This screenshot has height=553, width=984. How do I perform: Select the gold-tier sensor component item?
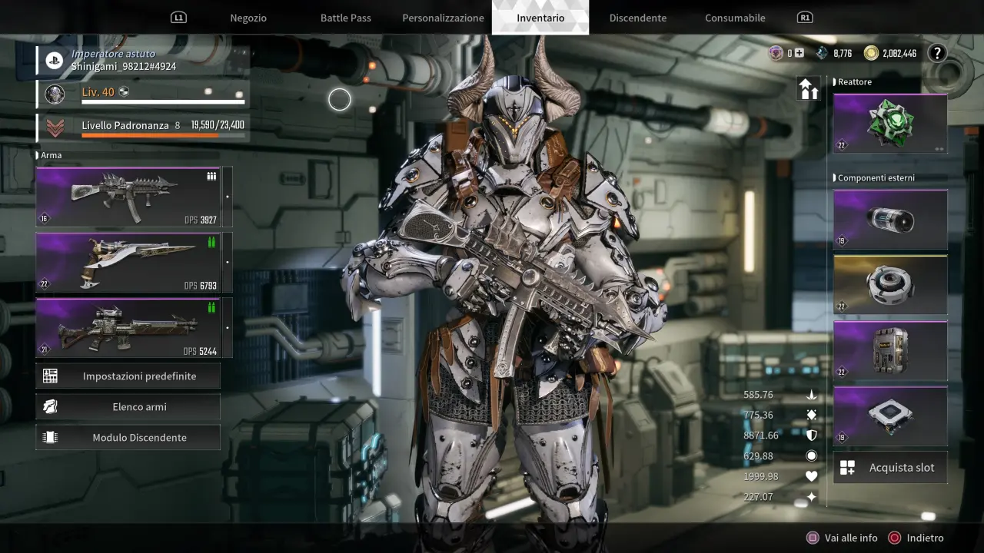tap(890, 285)
